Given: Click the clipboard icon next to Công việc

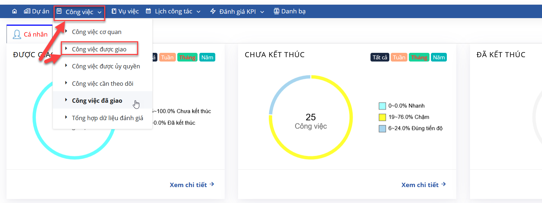Looking at the screenshot, I should (59, 12).
